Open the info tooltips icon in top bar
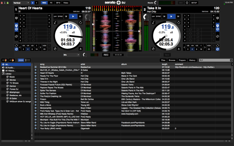Screen dimensions: 234x146 187,3
